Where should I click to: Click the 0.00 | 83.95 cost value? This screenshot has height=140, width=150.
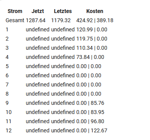[x=90, y=112]
